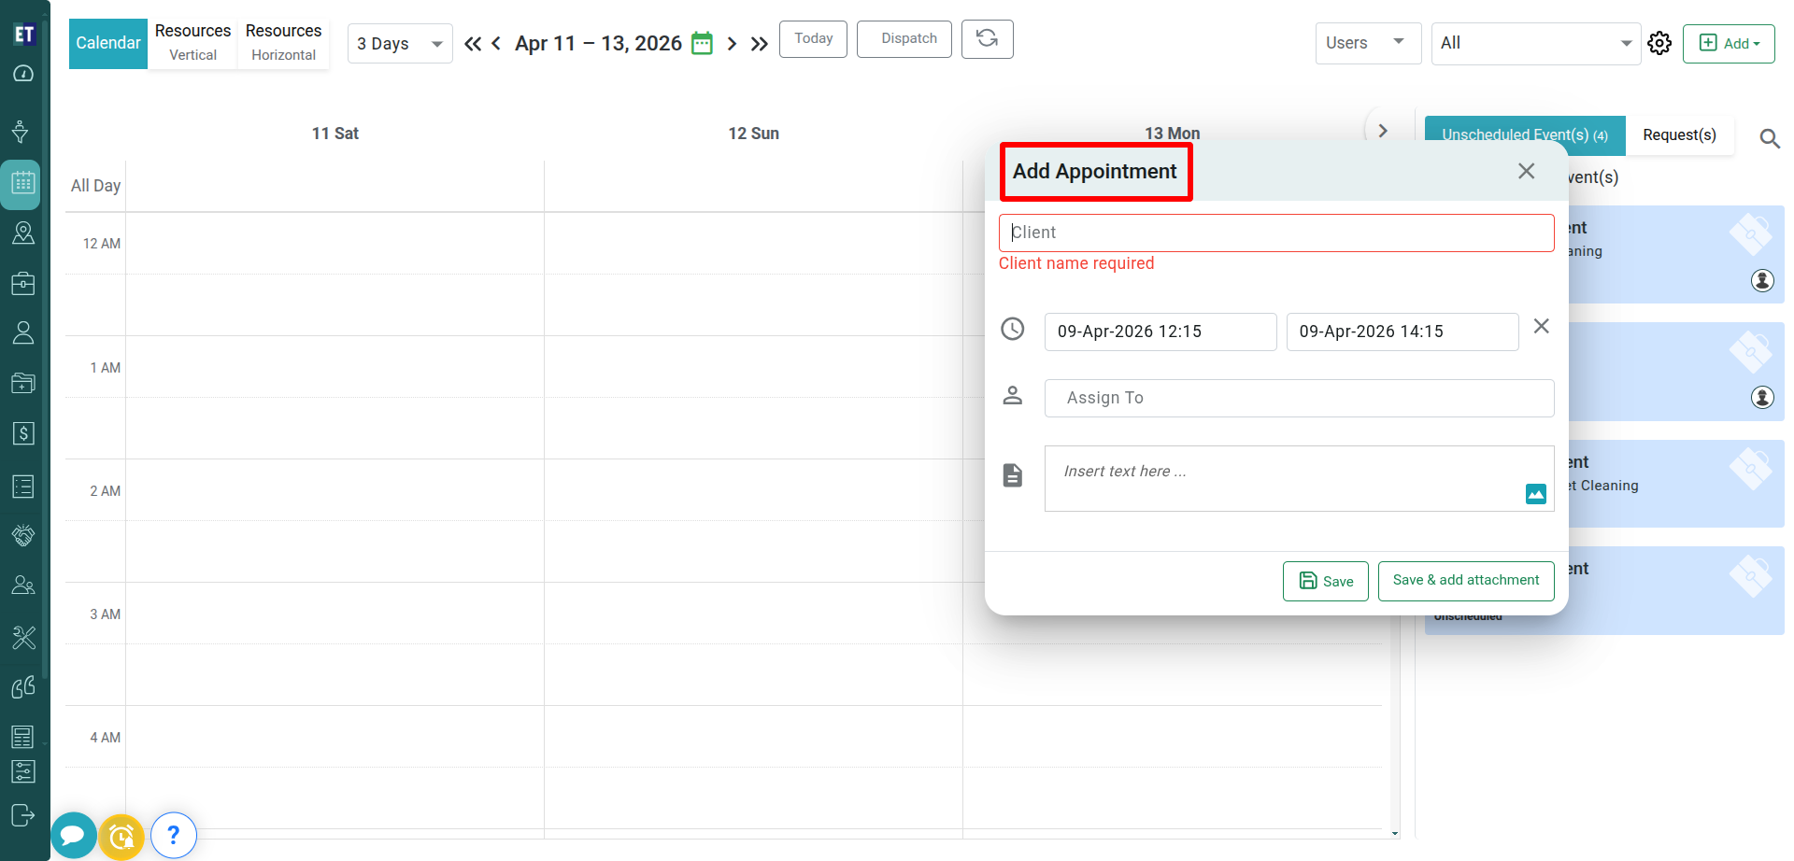Refresh the calendar with the sync icon
Screen dimensions: 1794x861
[987, 39]
